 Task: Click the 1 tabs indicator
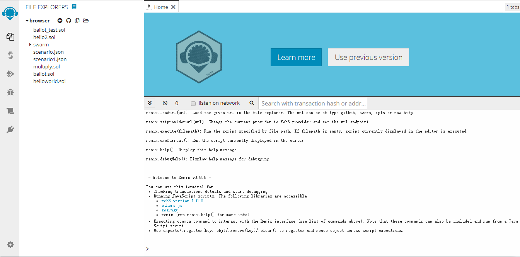pyautogui.click(x=513, y=7)
